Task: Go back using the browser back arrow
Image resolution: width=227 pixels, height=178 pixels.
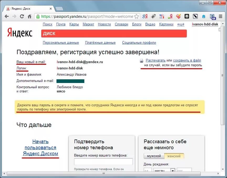Action: click(x=7, y=16)
